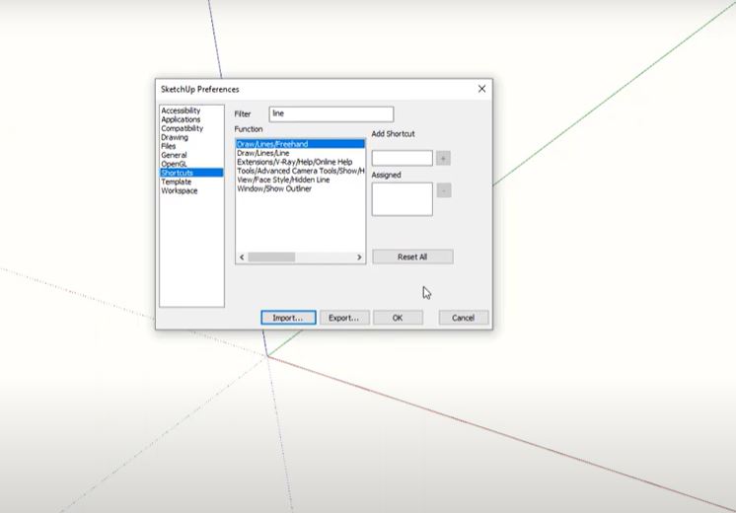Screen dimensions: 736x513
Task: Close the SketchUp Preferences dialog
Action: tap(481, 89)
